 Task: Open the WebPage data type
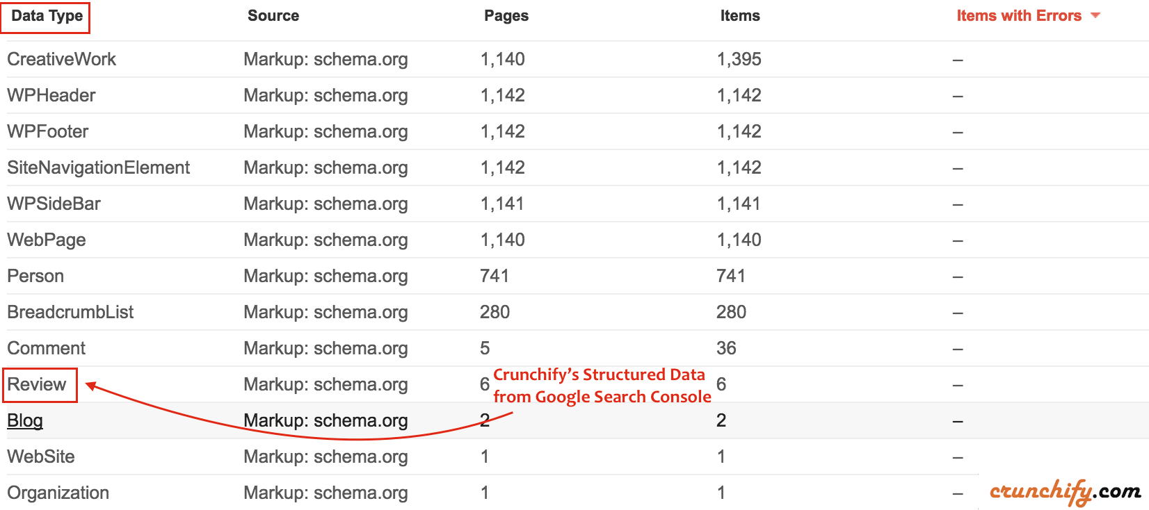47,240
